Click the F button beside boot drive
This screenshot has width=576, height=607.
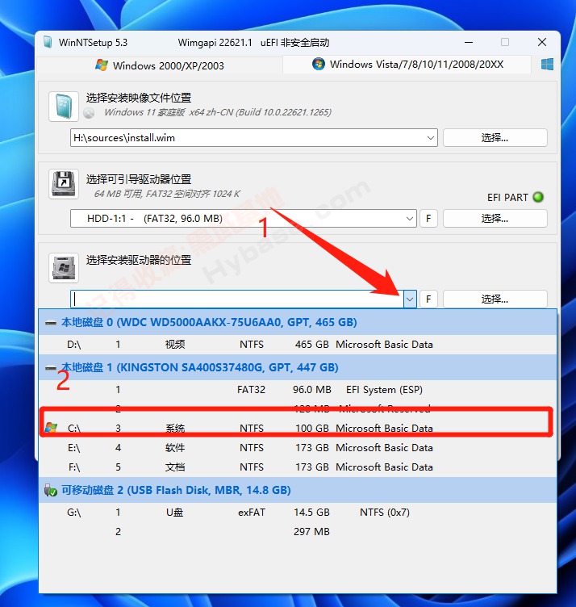coord(428,218)
